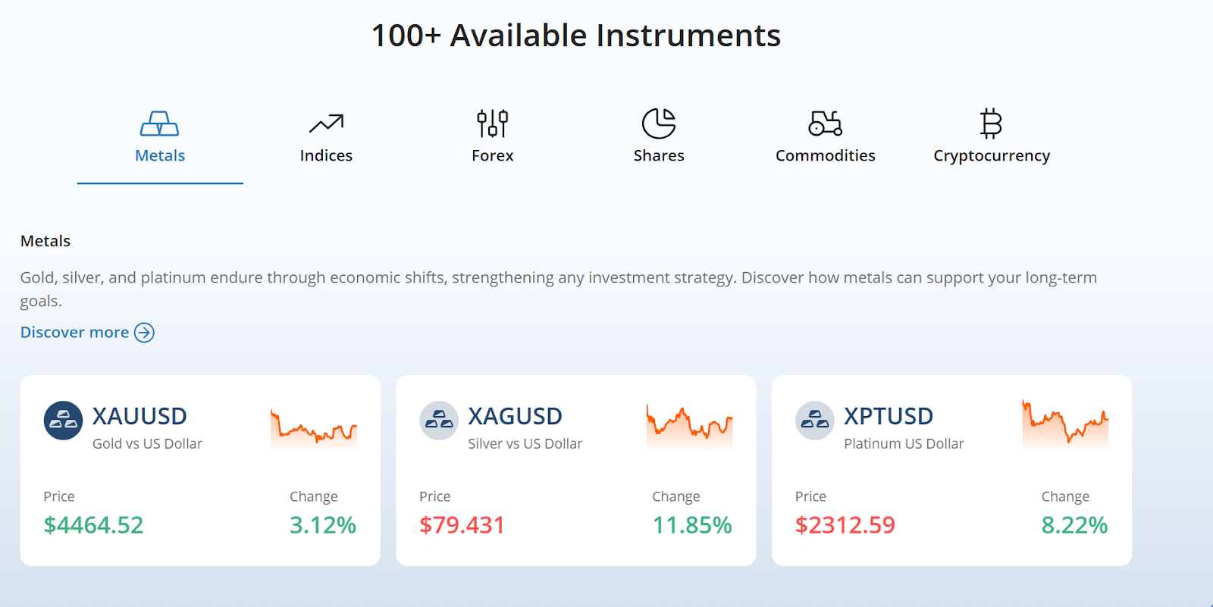Click the Metals gold bars icon
The width and height of the screenshot is (1213, 607).
tap(159, 124)
